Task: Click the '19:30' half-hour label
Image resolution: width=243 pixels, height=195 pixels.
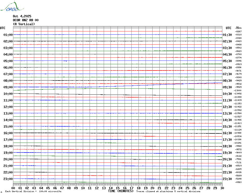Action: [227, 153]
